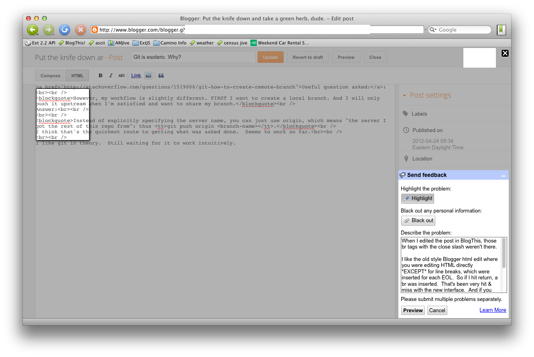Click the highlighted br tags box in editor

(63, 115)
